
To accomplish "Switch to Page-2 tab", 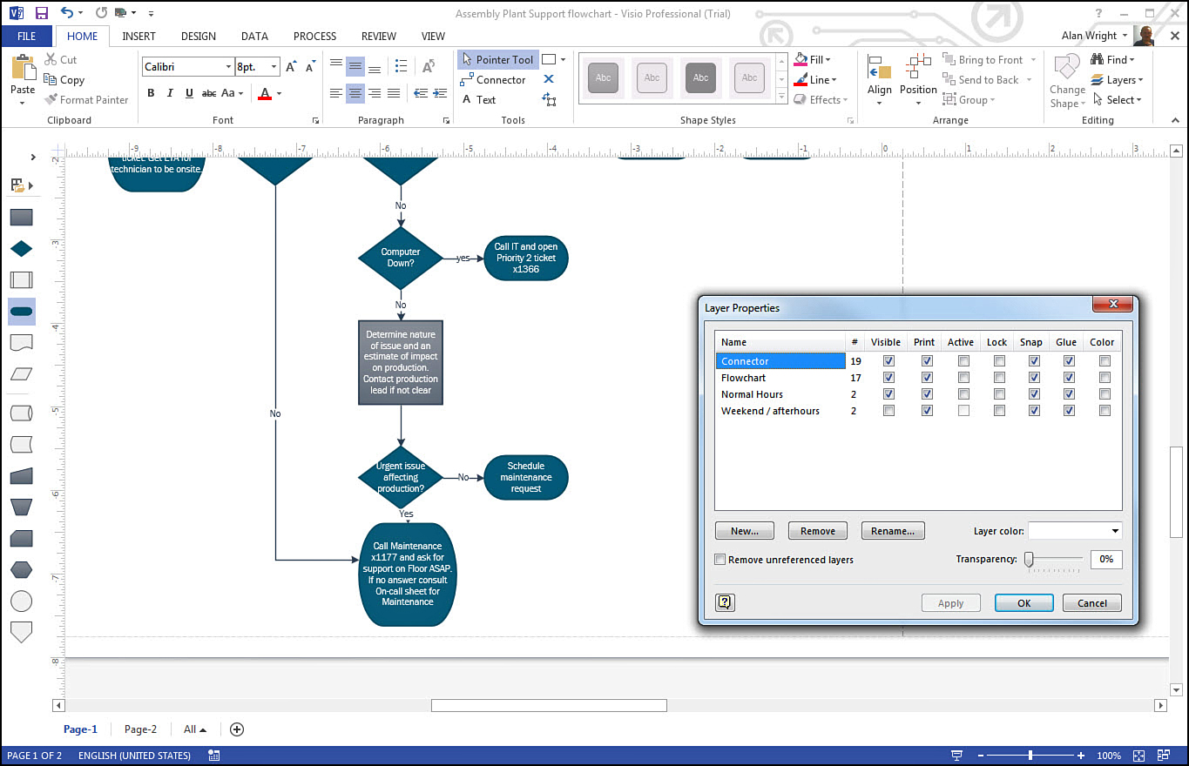I will pos(140,729).
